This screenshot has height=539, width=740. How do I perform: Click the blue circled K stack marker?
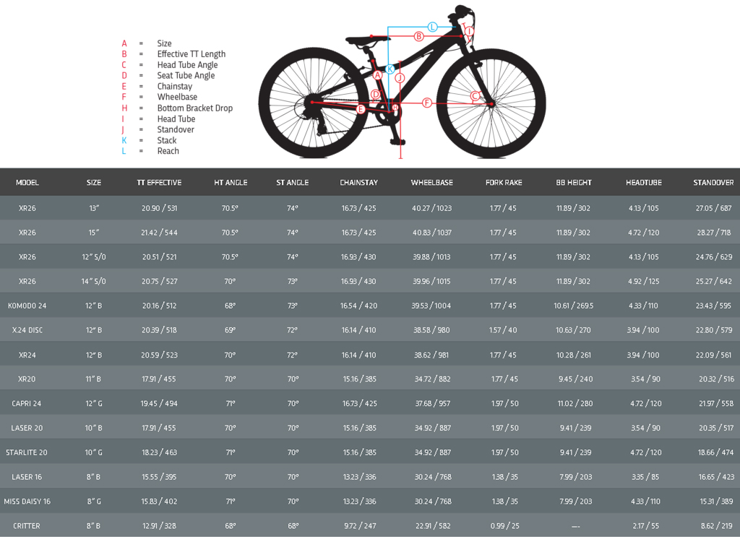[390, 69]
